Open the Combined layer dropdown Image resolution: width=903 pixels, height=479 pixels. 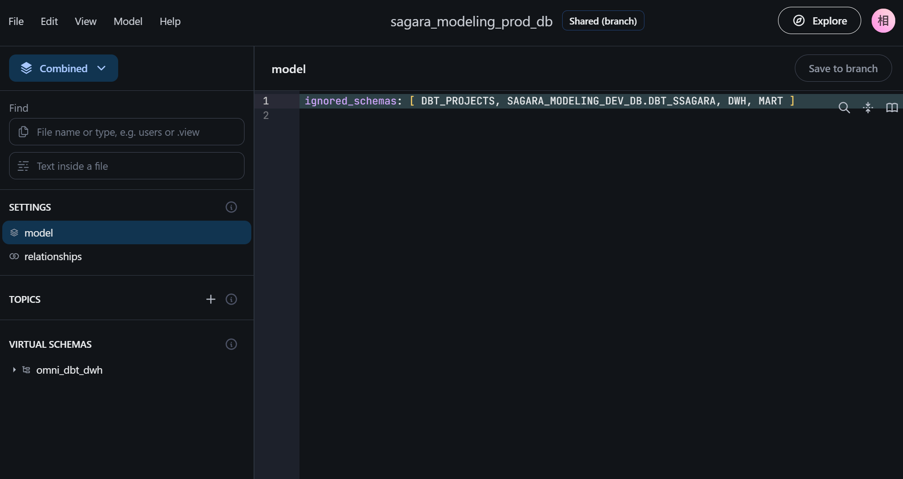tap(64, 68)
